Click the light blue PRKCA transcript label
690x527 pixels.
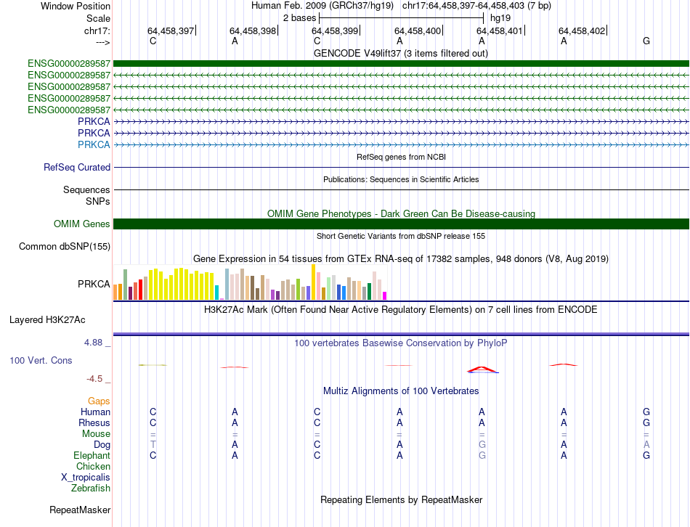(94, 144)
